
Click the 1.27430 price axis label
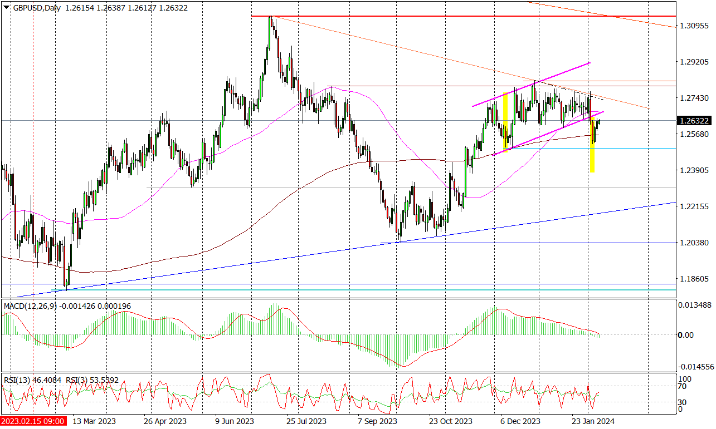tap(694, 98)
